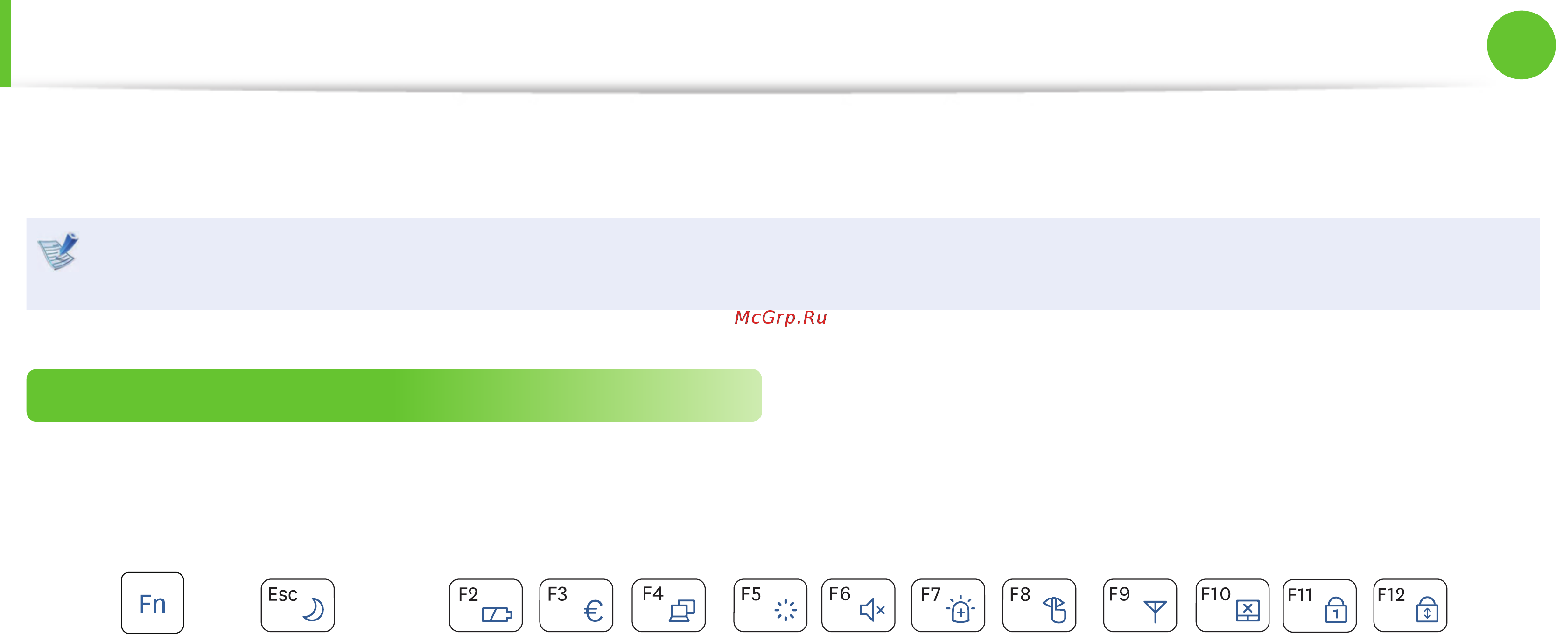The width and height of the screenshot is (1556, 634).
Task: Click the F10 touchscreen key
Action: click(x=1232, y=605)
